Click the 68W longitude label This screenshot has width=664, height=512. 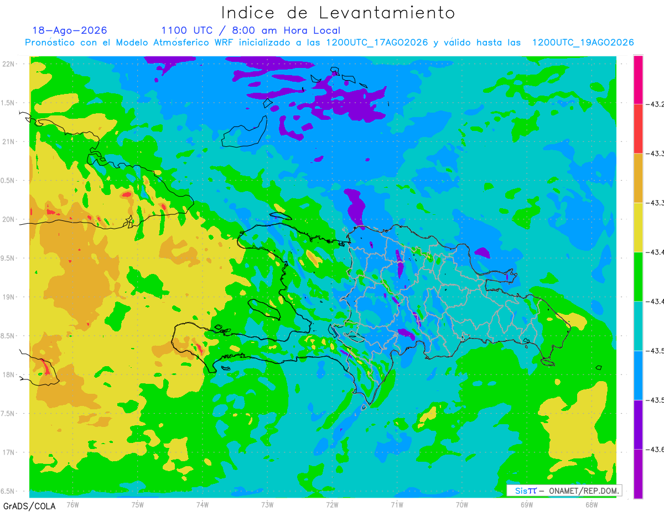tap(592, 504)
